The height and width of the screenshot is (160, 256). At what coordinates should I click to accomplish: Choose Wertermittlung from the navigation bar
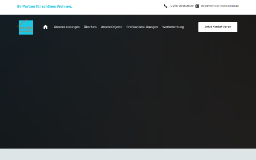173,27
